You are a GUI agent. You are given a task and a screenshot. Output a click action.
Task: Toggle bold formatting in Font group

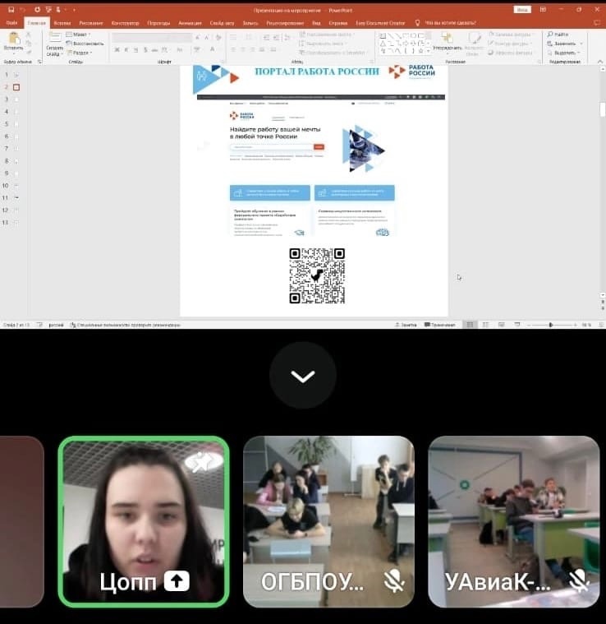click(x=117, y=49)
